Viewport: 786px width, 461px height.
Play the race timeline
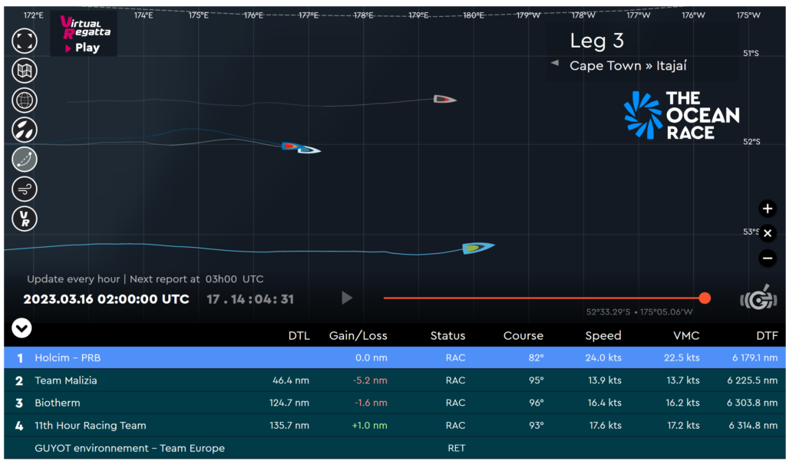[x=346, y=298]
